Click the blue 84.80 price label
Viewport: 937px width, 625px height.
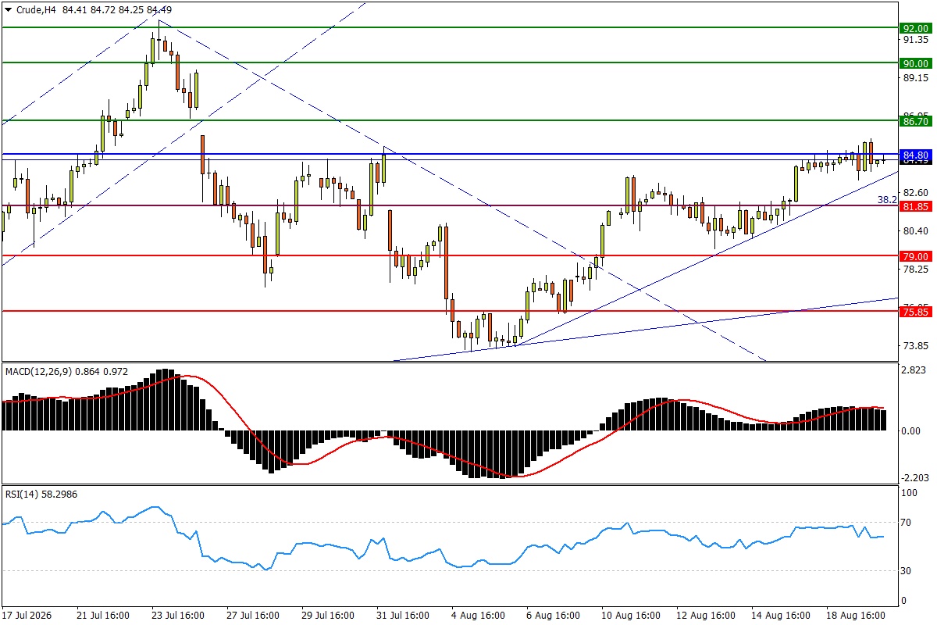pyautogui.click(x=914, y=155)
